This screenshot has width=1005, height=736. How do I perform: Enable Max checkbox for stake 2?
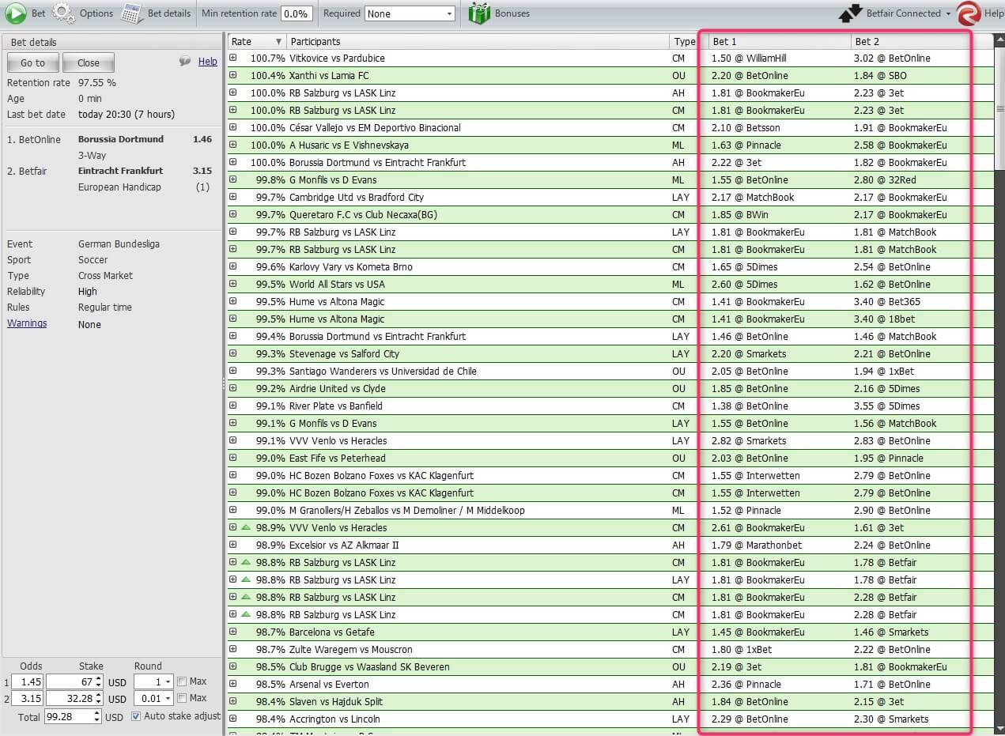[x=183, y=698]
